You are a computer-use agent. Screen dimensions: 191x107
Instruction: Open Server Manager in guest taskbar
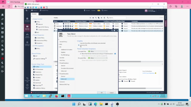pos(32,96)
